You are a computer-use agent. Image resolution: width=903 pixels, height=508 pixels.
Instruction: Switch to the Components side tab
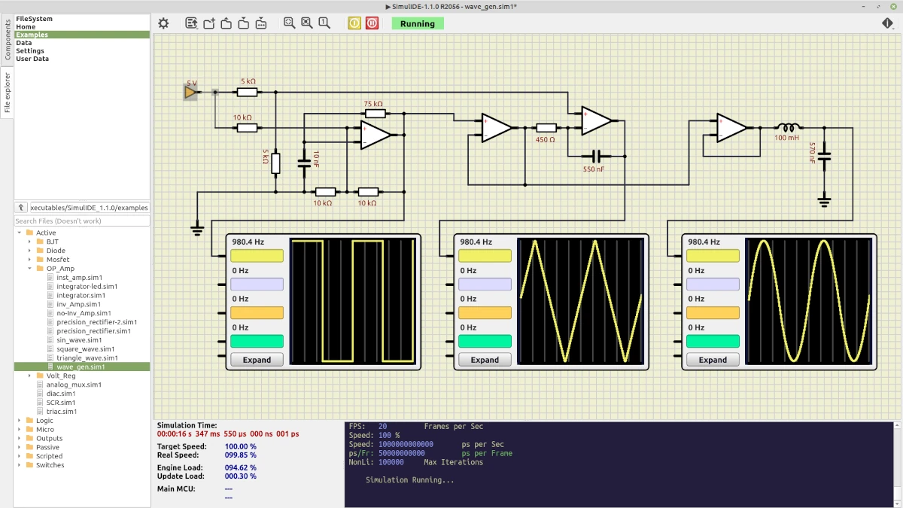coord(7,40)
